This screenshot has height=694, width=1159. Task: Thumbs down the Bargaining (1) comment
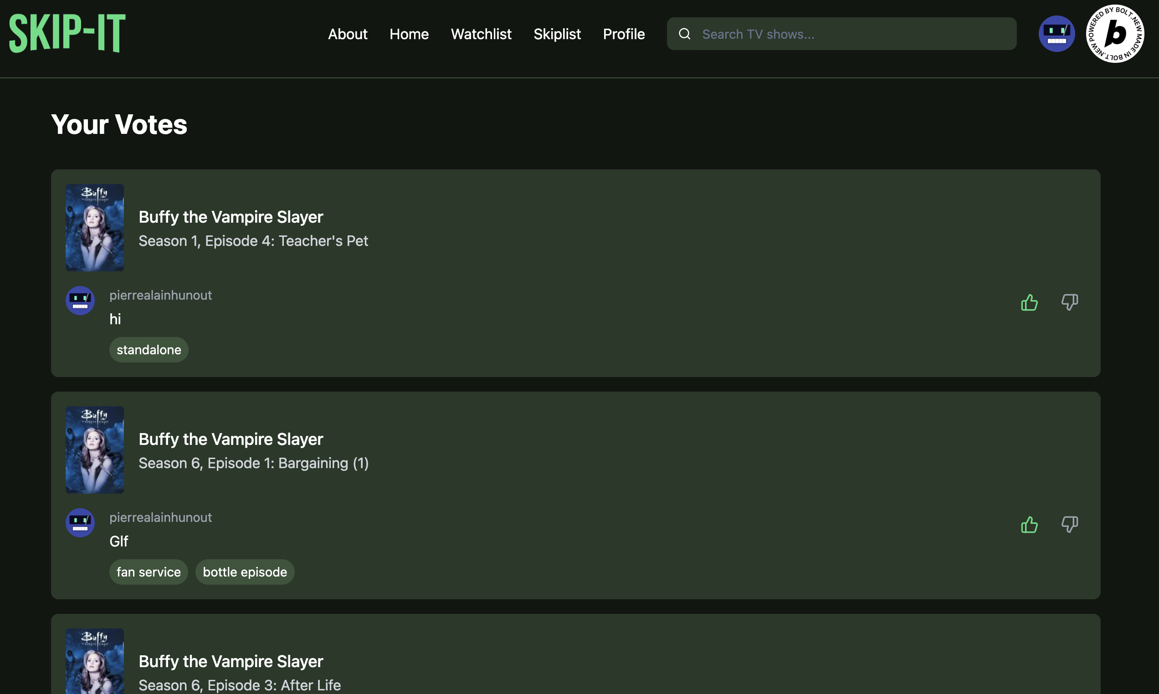pos(1069,524)
